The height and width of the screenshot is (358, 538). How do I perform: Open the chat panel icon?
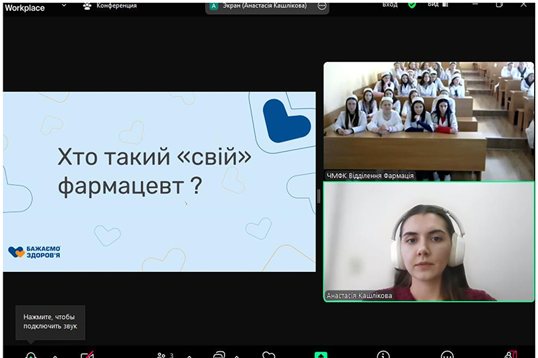coord(219,355)
